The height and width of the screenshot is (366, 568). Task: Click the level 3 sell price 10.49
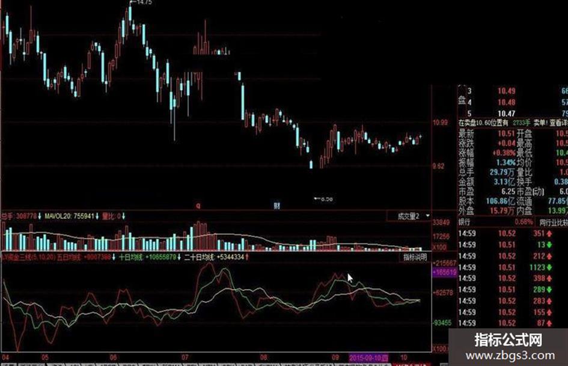coord(506,91)
